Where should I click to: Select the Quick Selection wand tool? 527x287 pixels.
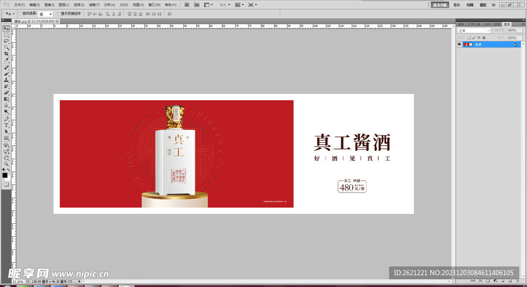6,48
